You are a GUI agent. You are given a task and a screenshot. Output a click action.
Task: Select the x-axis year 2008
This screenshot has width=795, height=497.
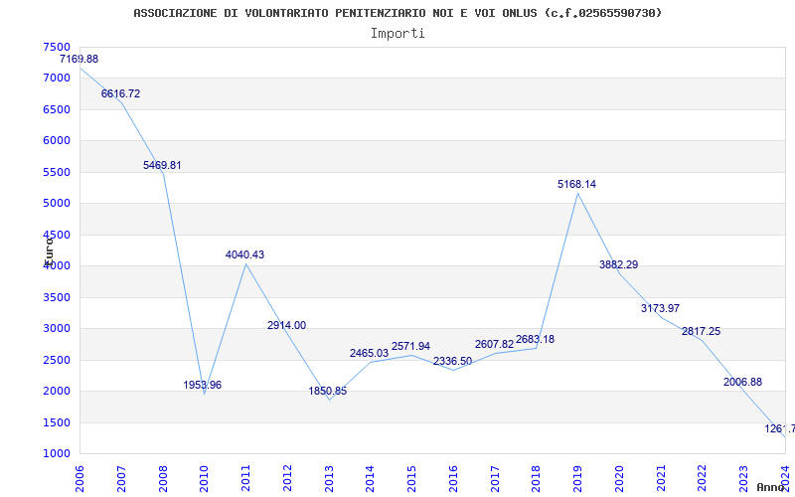163,479
